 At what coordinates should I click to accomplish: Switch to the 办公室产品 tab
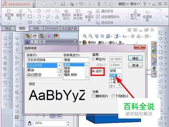pos(69,29)
